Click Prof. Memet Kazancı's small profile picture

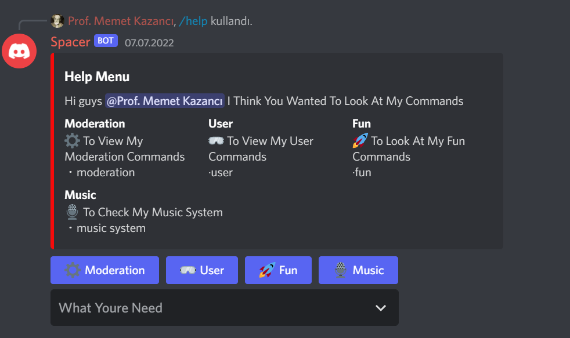click(57, 20)
